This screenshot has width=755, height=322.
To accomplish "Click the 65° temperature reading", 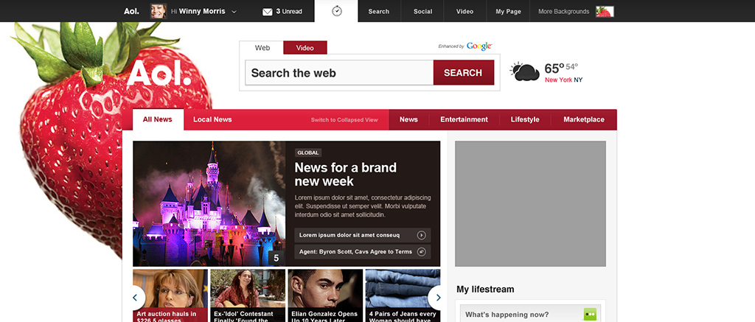I will coord(554,69).
